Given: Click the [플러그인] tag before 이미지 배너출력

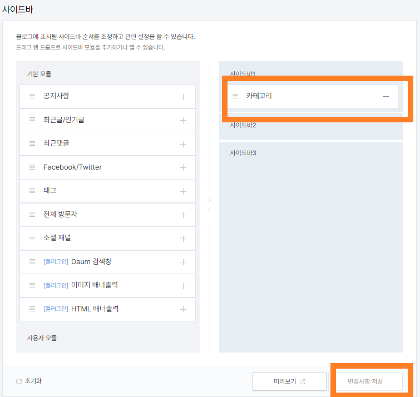Looking at the screenshot, I should (x=56, y=285).
